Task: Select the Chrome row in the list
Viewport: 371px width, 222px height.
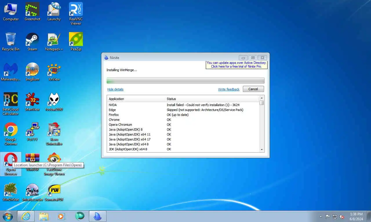Action: 183,120
